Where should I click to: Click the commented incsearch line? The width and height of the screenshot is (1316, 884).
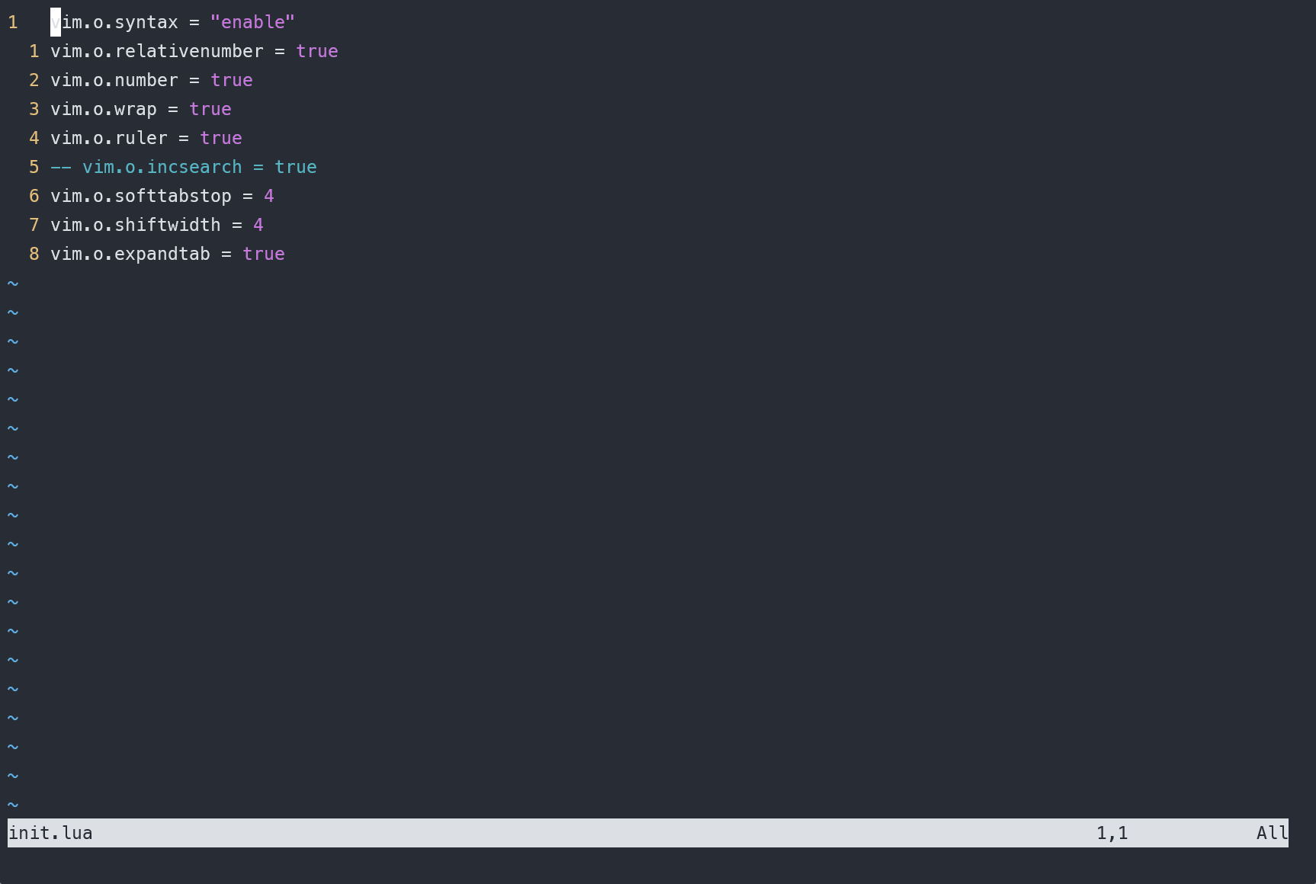[183, 168]
